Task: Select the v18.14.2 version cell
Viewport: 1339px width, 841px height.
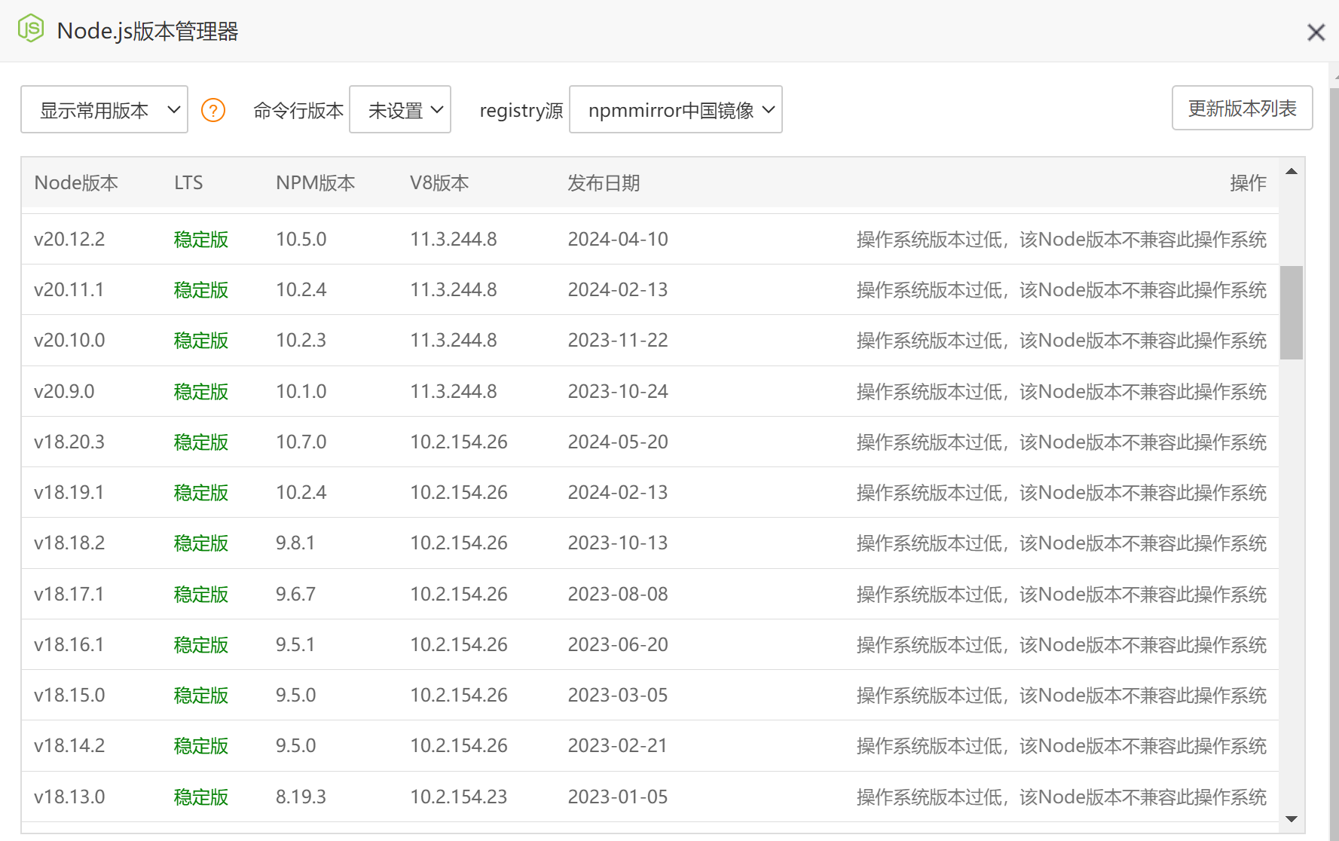Action: pyautogui.click(x=69, y=746)
